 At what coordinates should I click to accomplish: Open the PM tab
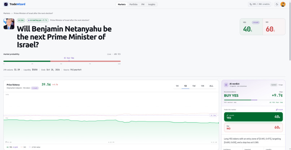(143, 4)
